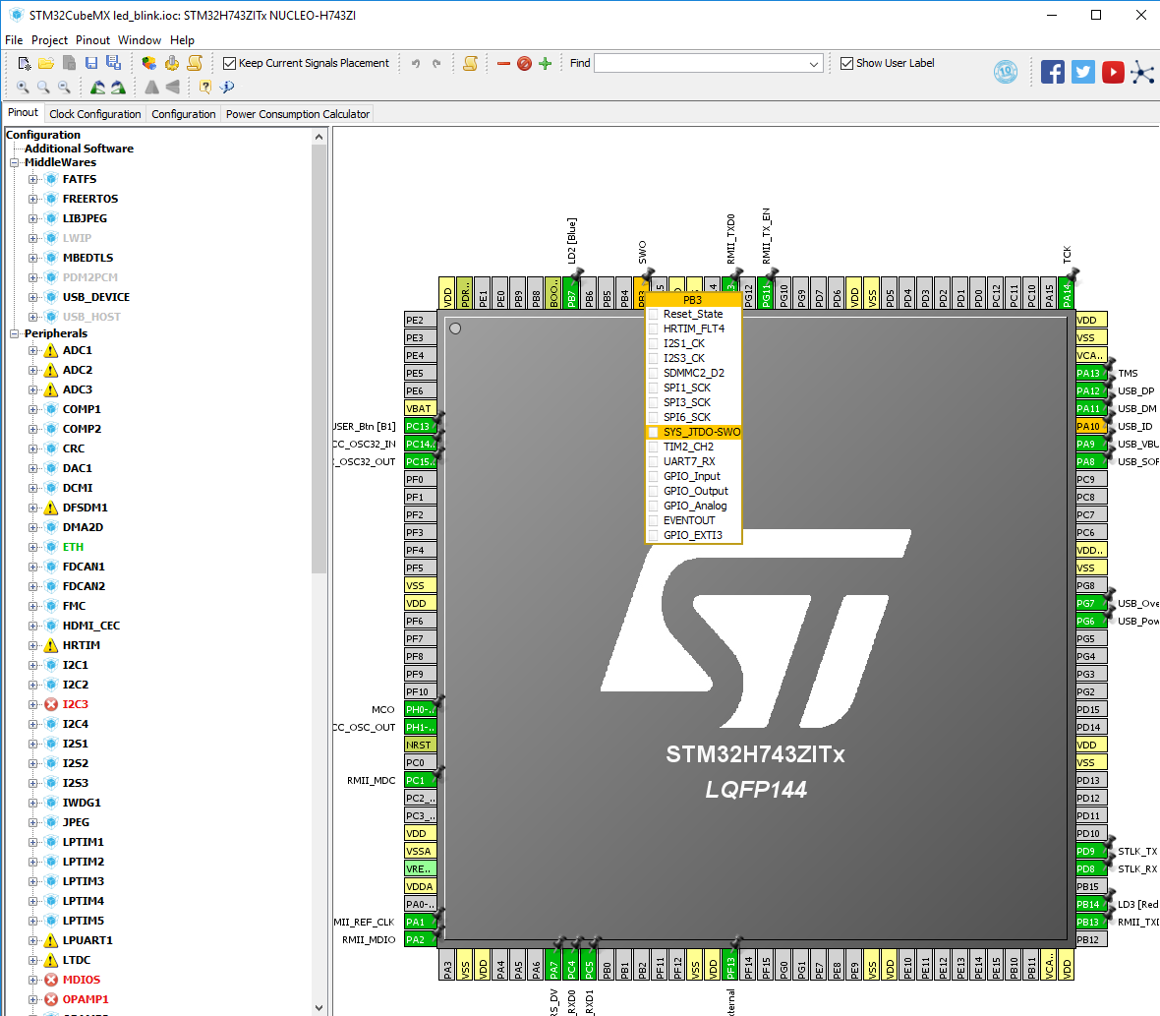The height and width of the screenshot is (1016, 1160).
Task: Click the blue info bubble icon
Action: click(227, 88)
